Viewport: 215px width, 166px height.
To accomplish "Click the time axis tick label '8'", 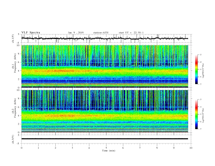I will (157, 148).
